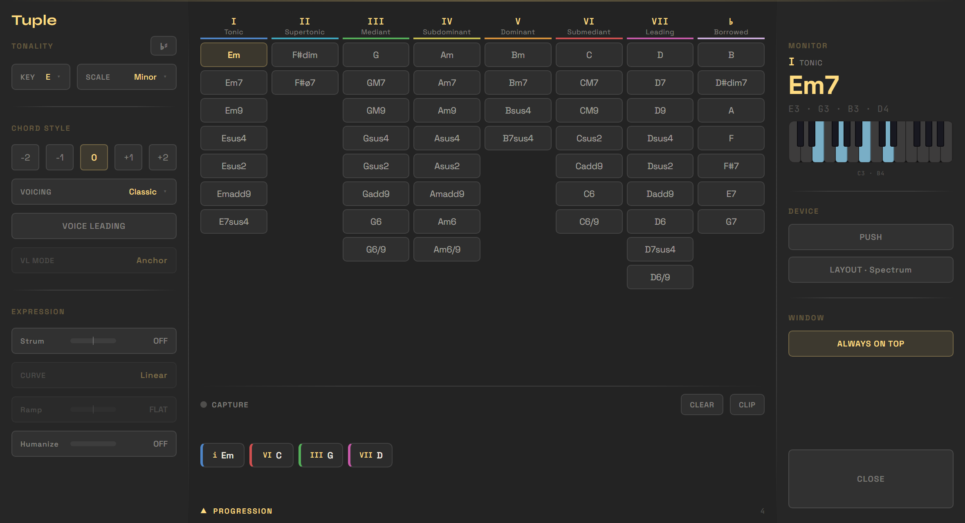Open LAYOUT Spectrum selector
Viewport: 965px width, 523px height.
(x=871, y=270)
